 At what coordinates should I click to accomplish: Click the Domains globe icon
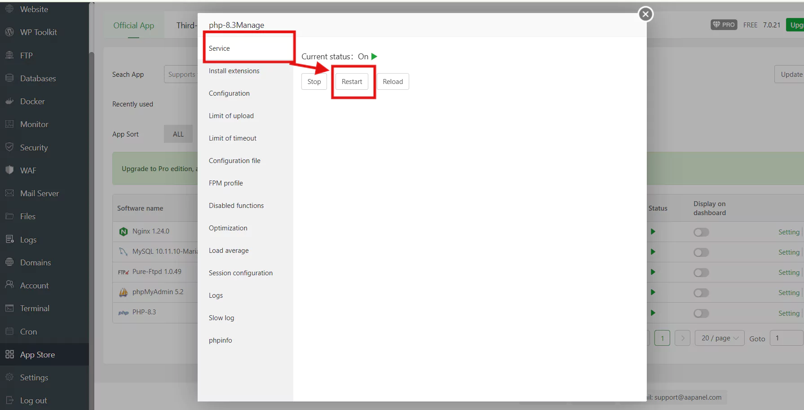pyautogui.click(x=9, y=262)
